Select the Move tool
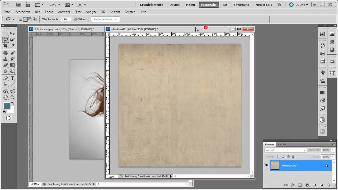Viewport: 338px width, 190px height. click(x=12, y=34)
